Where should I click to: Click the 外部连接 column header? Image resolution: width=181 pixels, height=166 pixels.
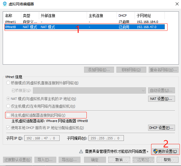tap(63, 16)
